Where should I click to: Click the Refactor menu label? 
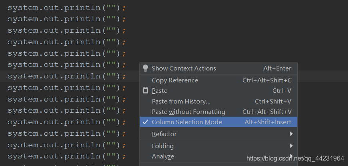164,134
